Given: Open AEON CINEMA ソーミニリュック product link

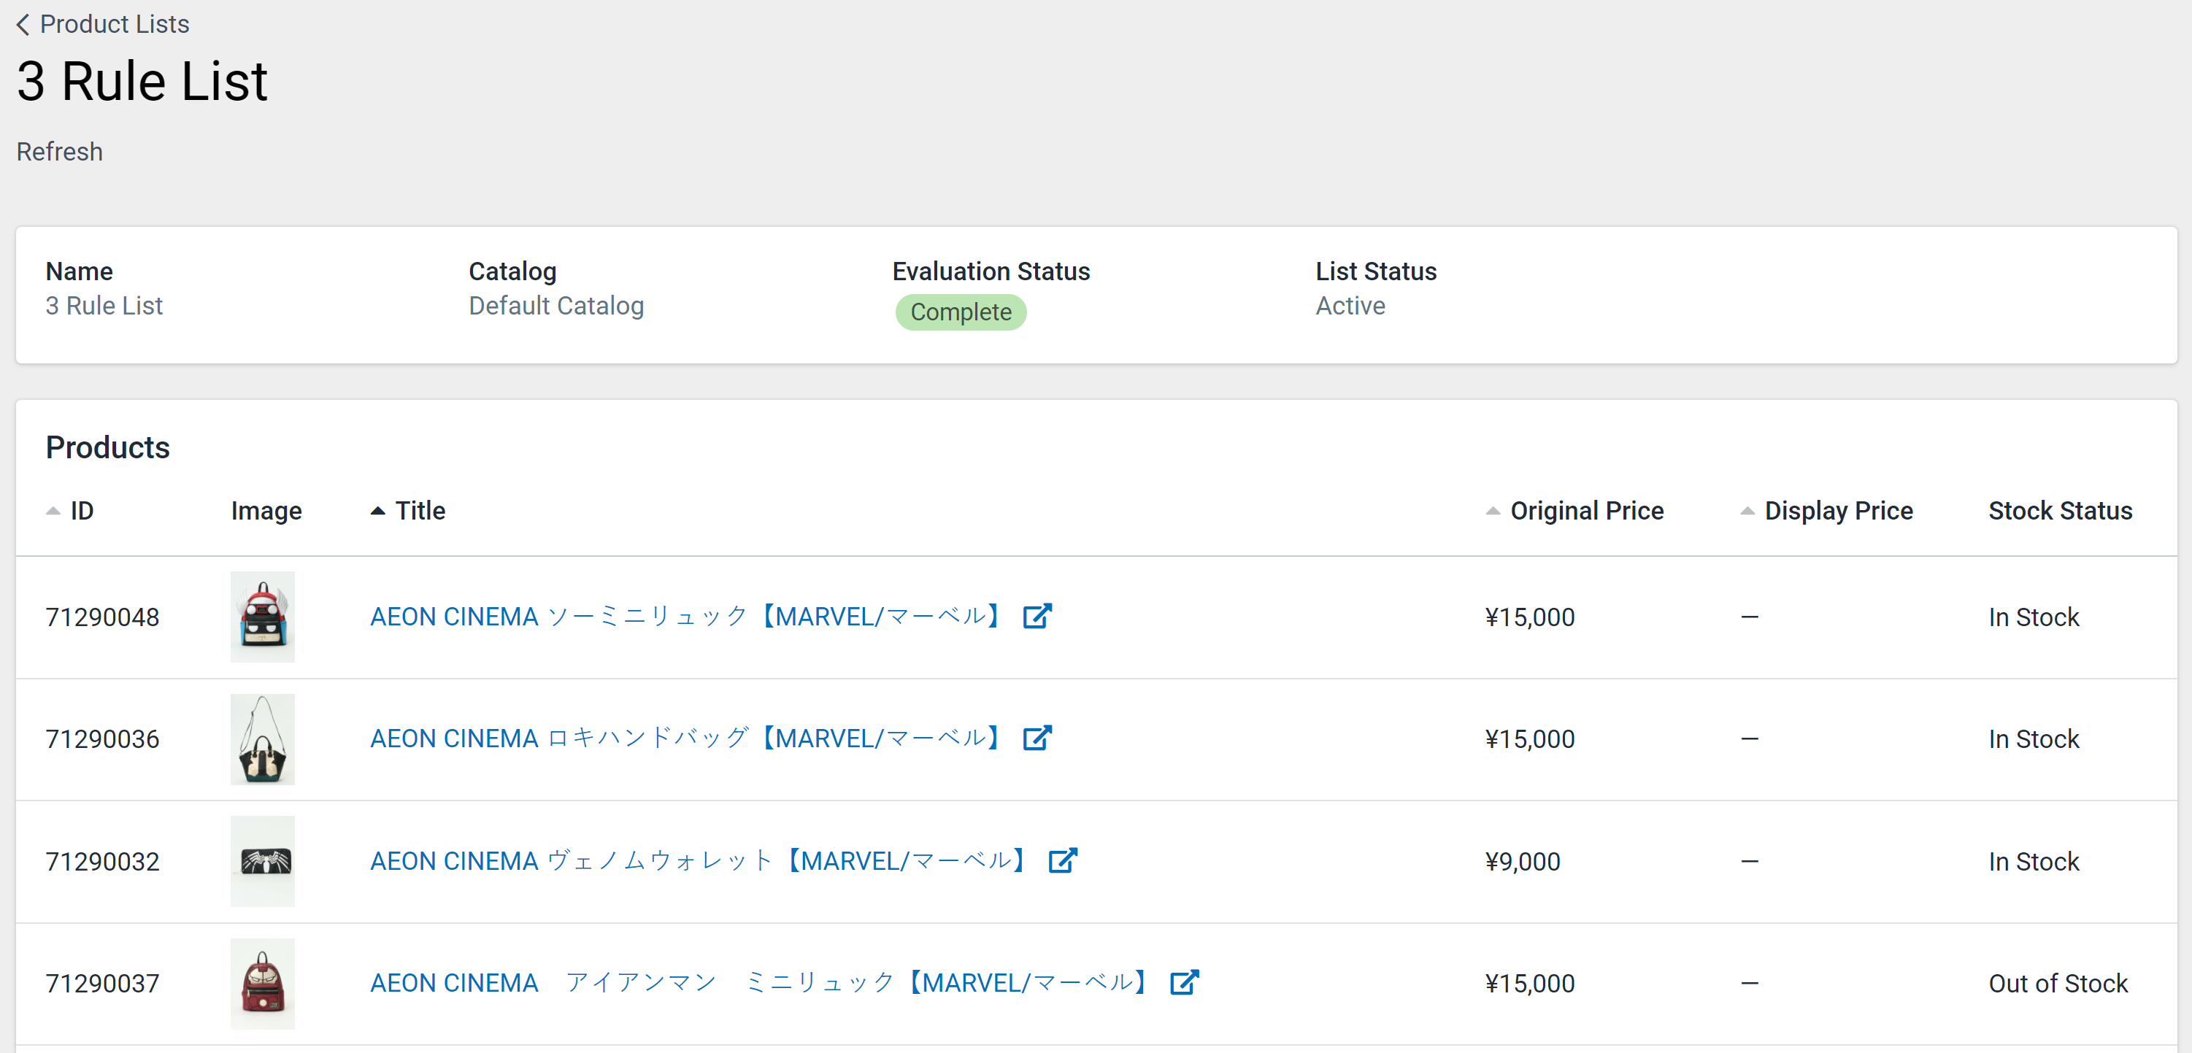Looking at the screenshot, I should coord(688,617).
